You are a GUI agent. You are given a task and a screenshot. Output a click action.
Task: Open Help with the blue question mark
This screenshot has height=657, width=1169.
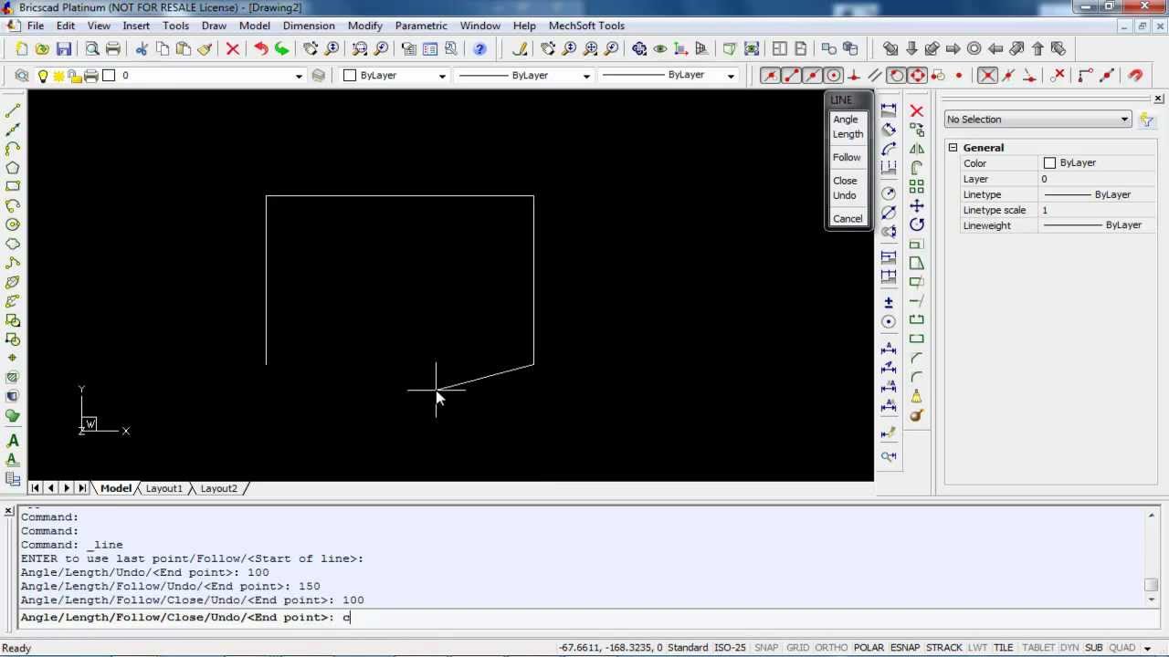(x=480, y=48)
